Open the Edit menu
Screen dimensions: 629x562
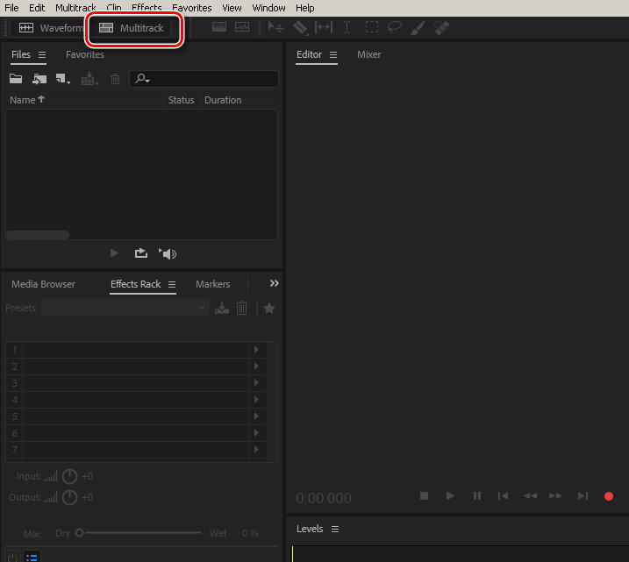[x=37, y=8]
